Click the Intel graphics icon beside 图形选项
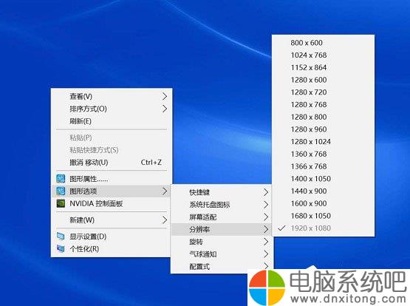 [61, 191]
